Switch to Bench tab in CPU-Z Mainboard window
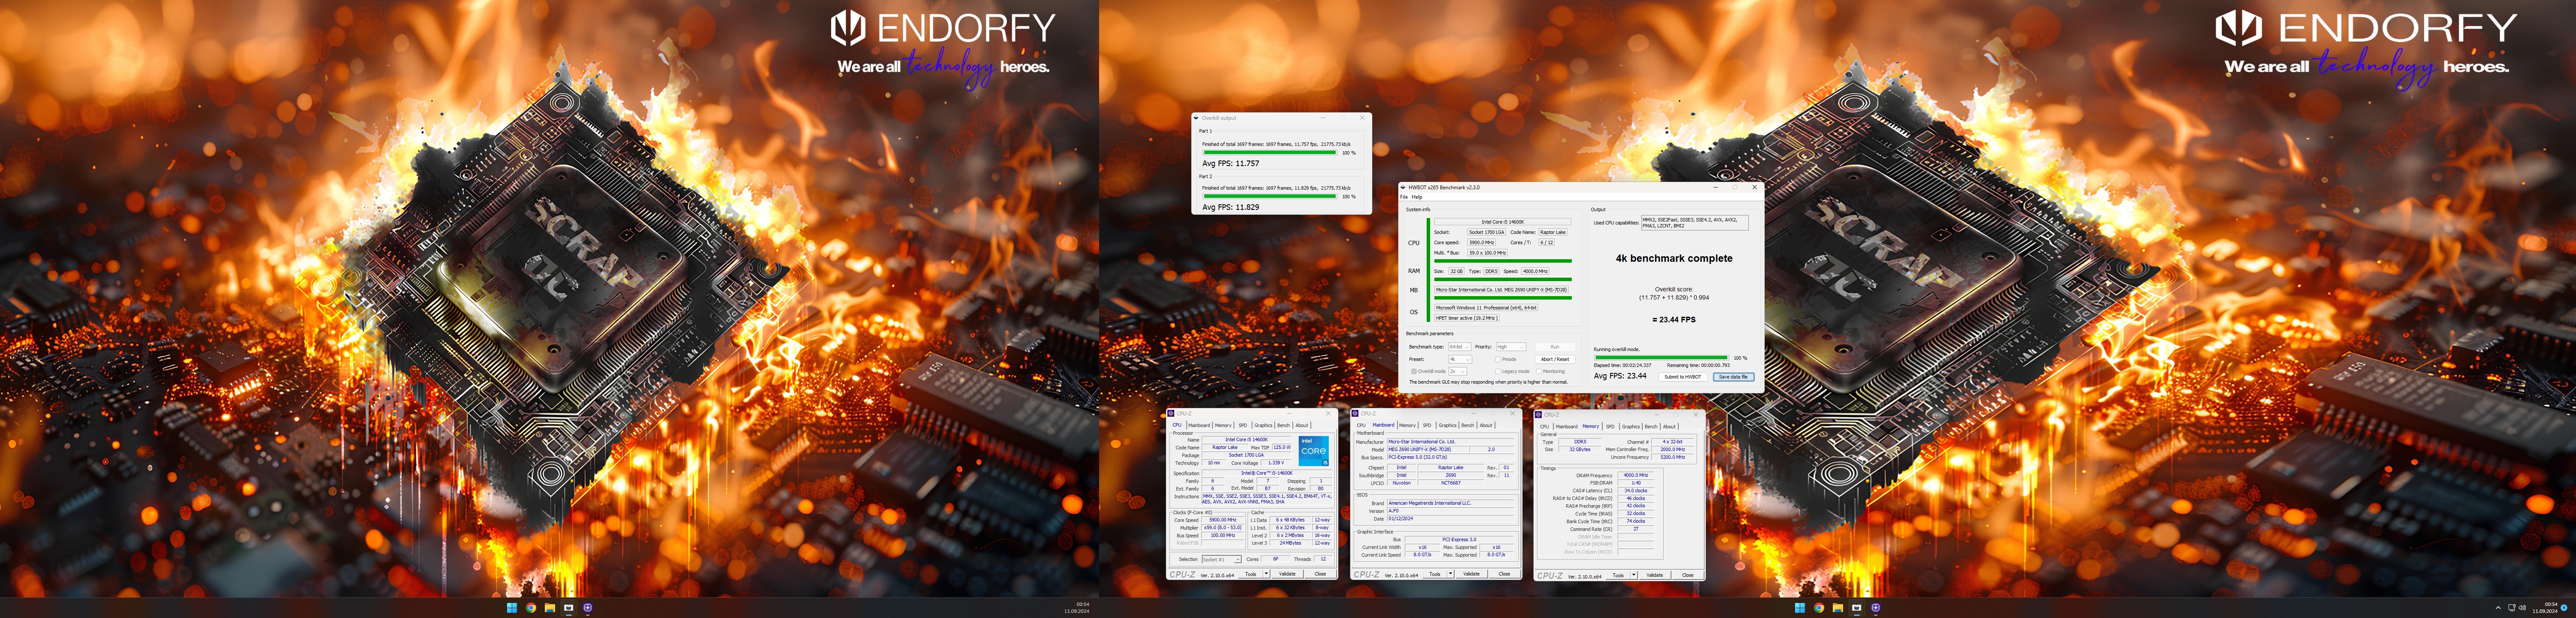 click(1468, 425)
